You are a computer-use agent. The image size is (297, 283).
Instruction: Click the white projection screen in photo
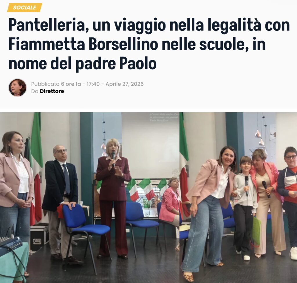[x=151, y=145]
